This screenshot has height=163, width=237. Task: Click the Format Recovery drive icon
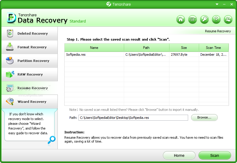[10, 47]
